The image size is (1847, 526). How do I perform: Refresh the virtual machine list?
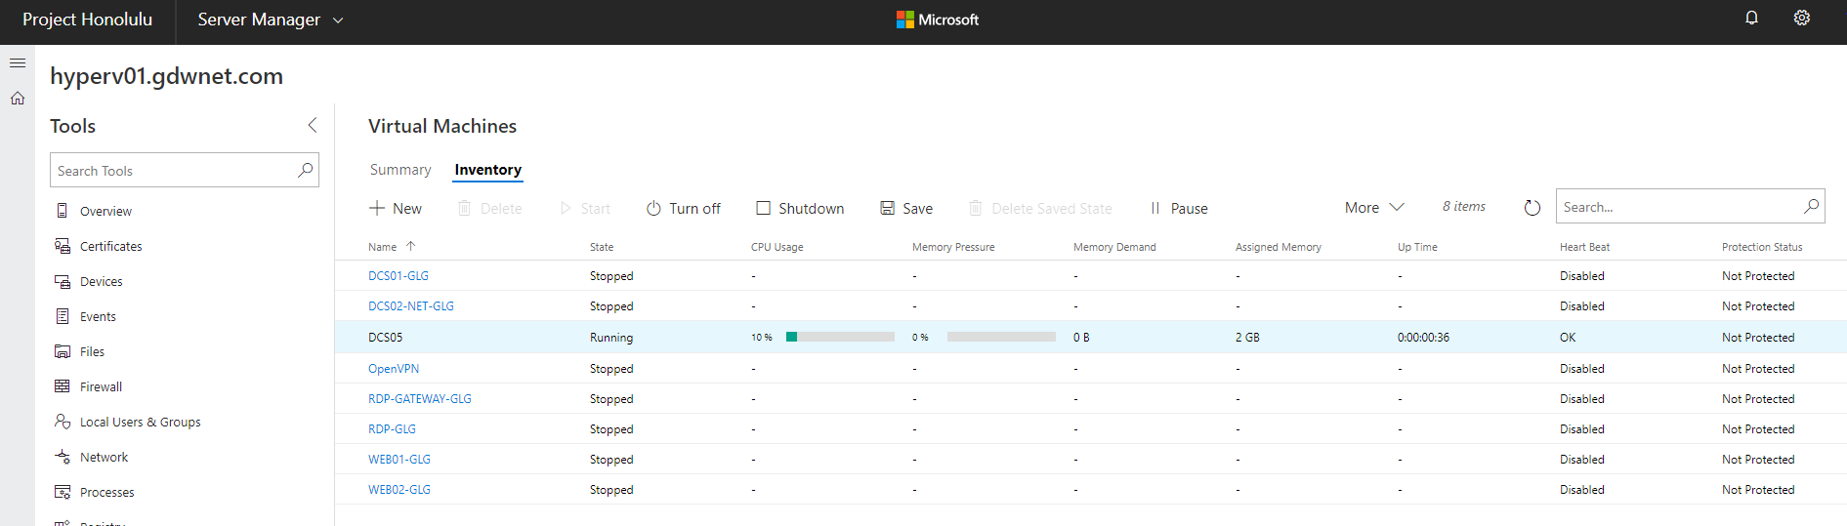point(1532,207)
